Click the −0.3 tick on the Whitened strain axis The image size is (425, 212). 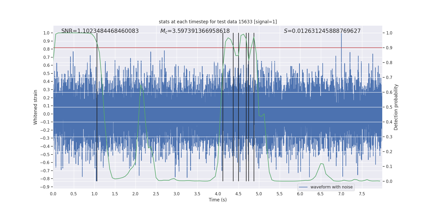pyautogui.click(x=45, y=138)
